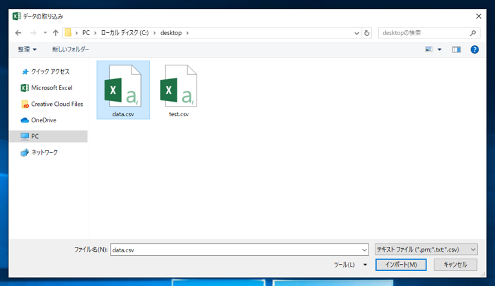495x286 pixels.
Task: Open the file name history dropdown
Action: tap(364, 250)
